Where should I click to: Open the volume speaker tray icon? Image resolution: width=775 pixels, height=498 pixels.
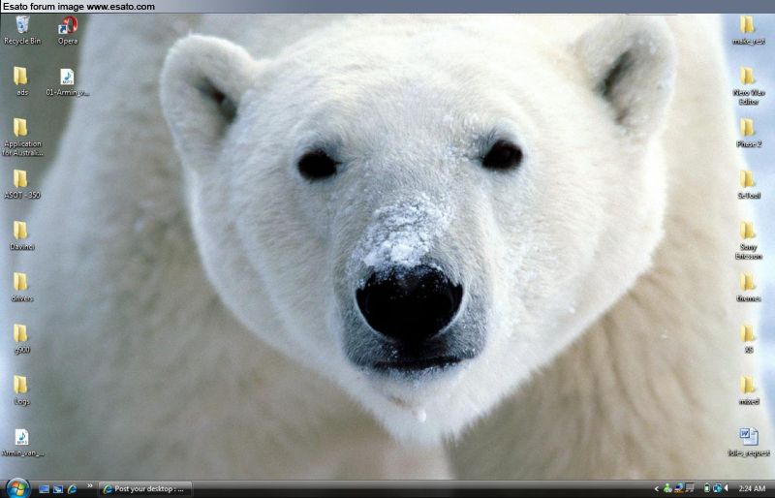(x=726, y=488)
